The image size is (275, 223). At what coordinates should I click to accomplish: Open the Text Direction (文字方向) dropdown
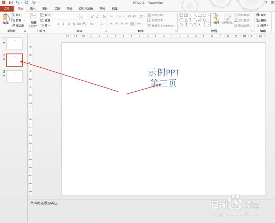[x=156, y=15]
